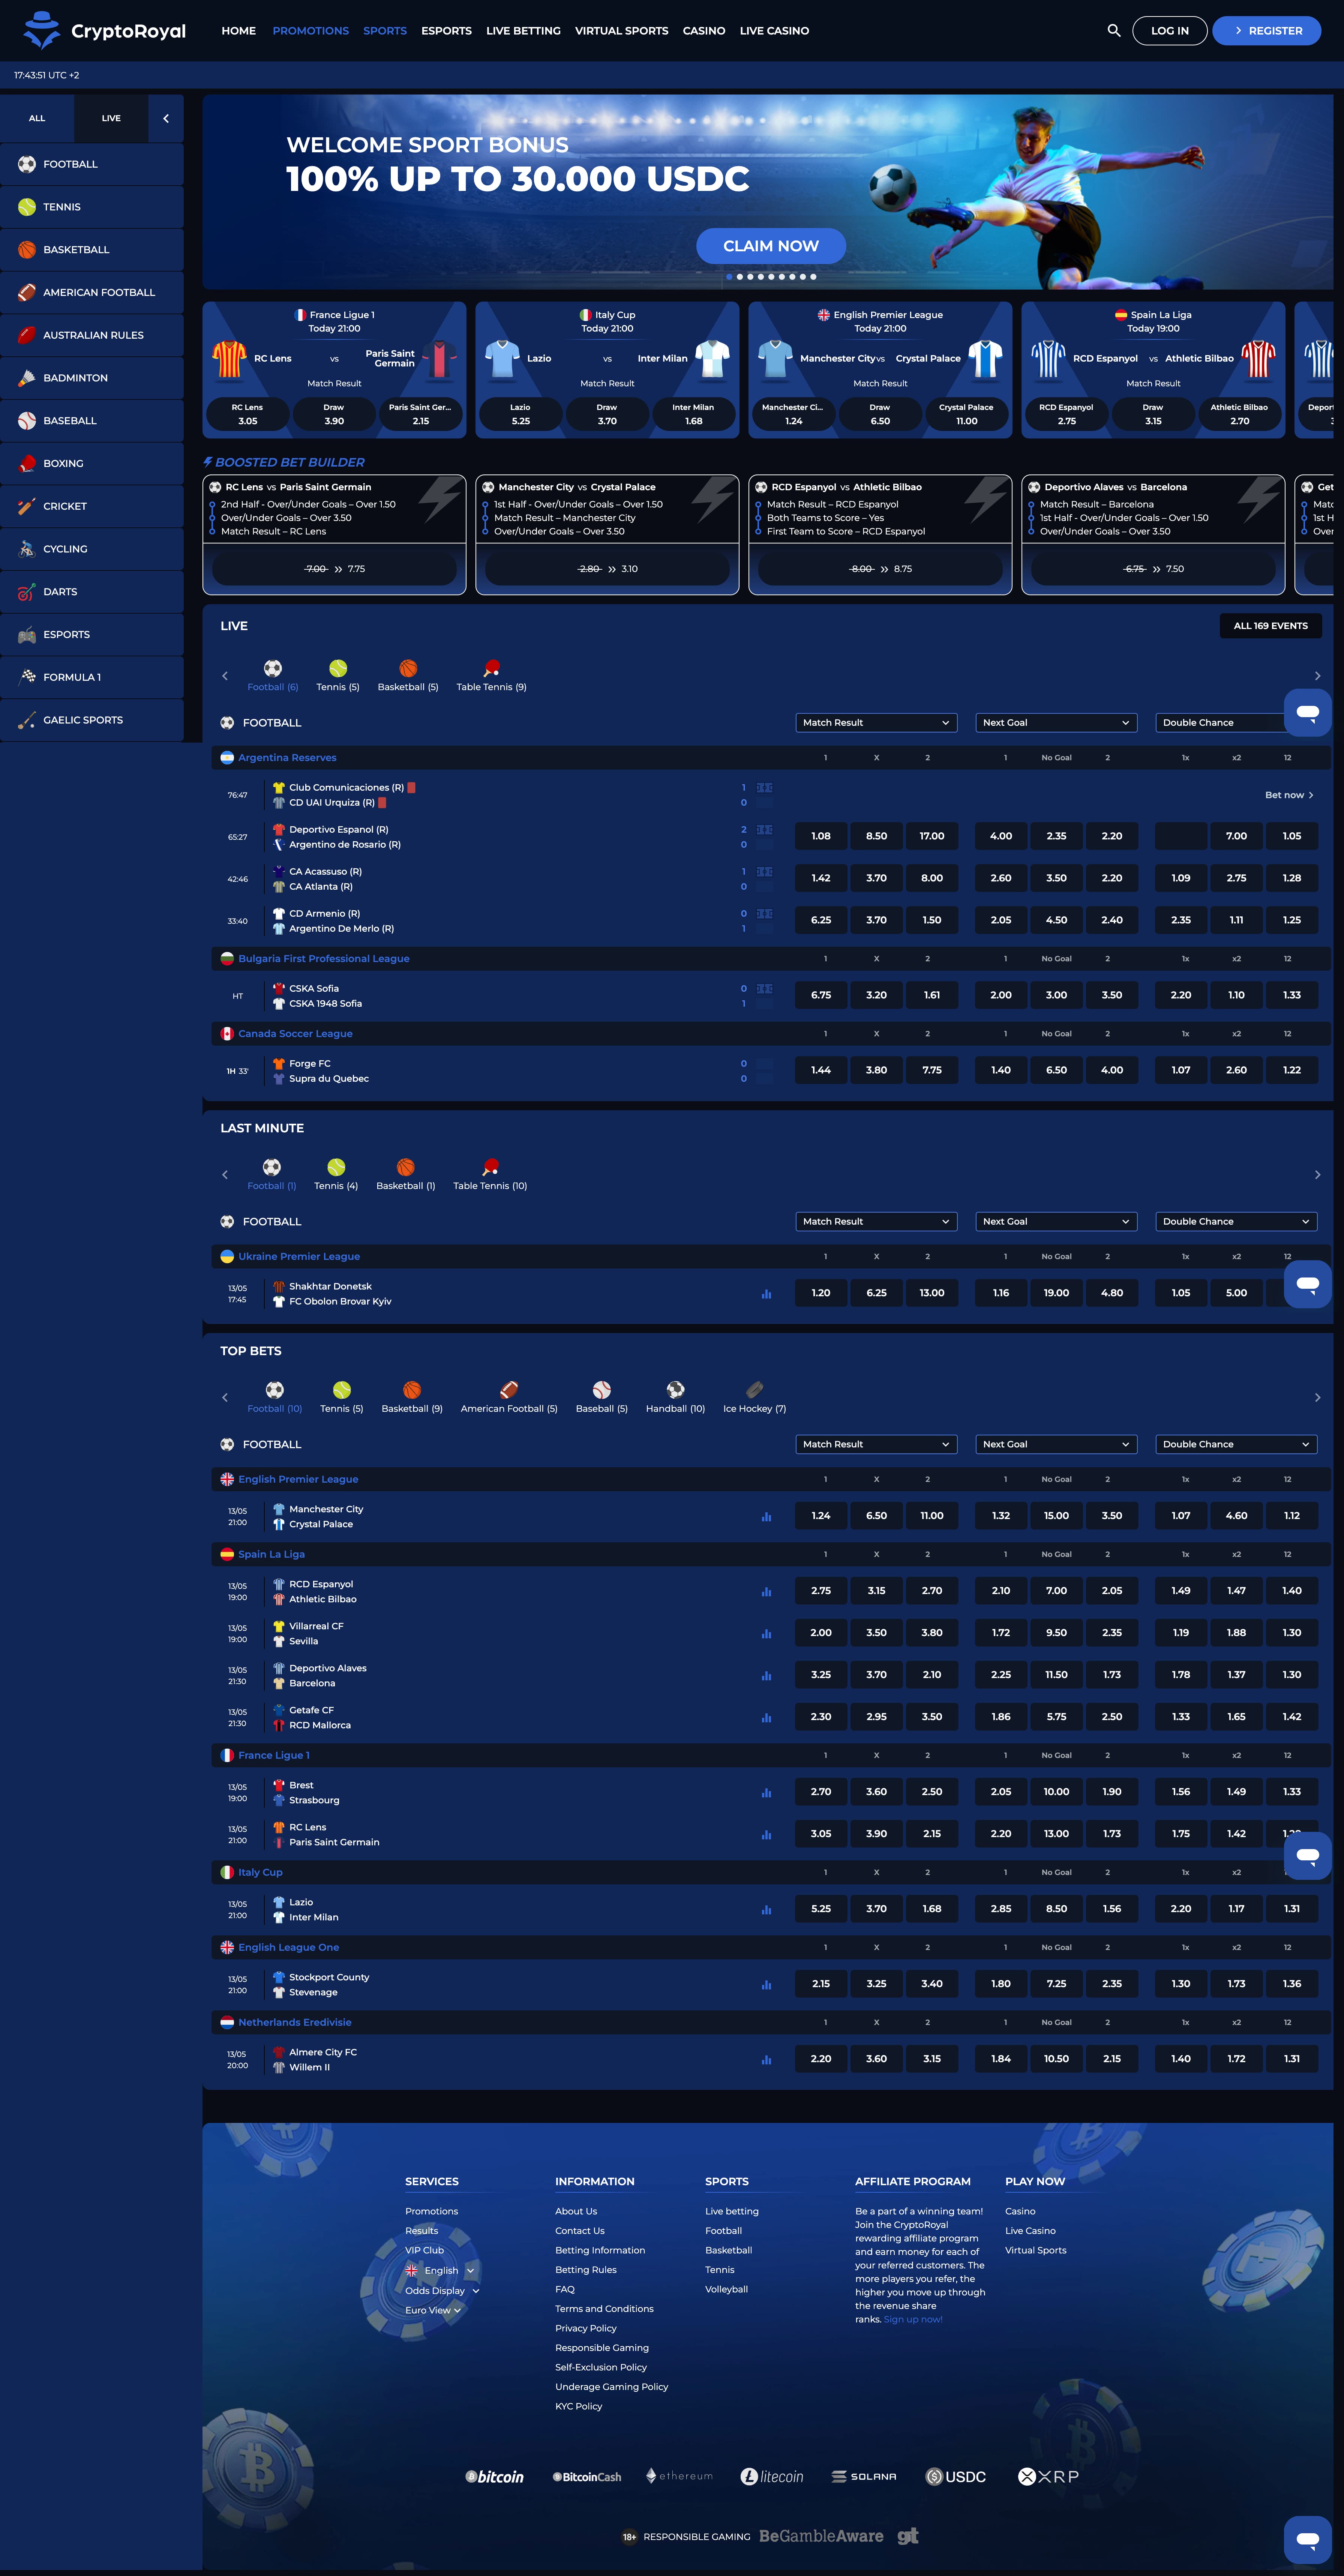Open Formula 1 in the sidebar

click(92, 677)
